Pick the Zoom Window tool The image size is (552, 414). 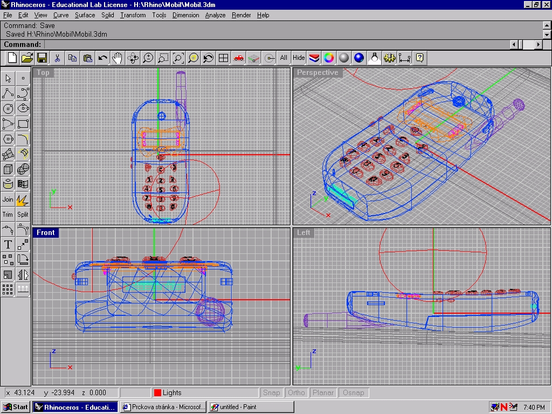[x=163, y=58]
